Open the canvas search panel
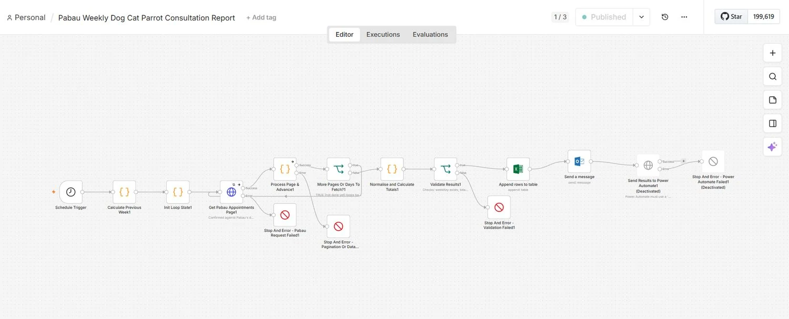 pyautogui.click(x=772, y=76)
